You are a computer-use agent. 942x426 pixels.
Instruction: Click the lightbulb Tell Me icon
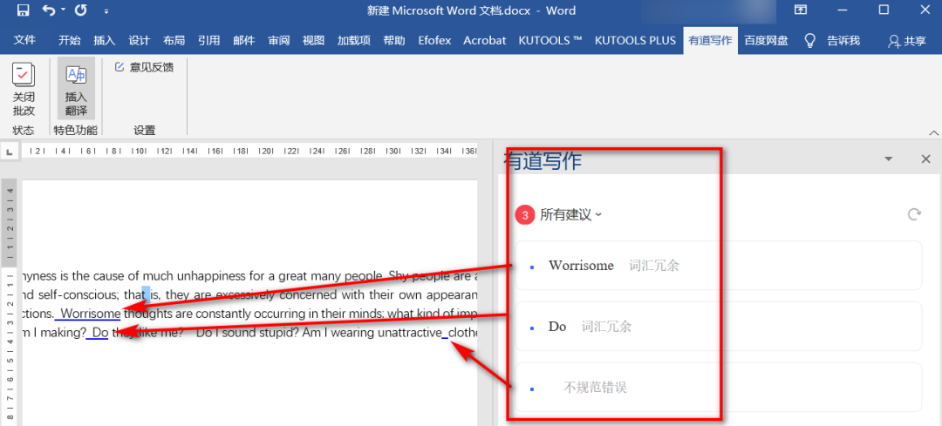pyautogui.click(x=809, y=40)
